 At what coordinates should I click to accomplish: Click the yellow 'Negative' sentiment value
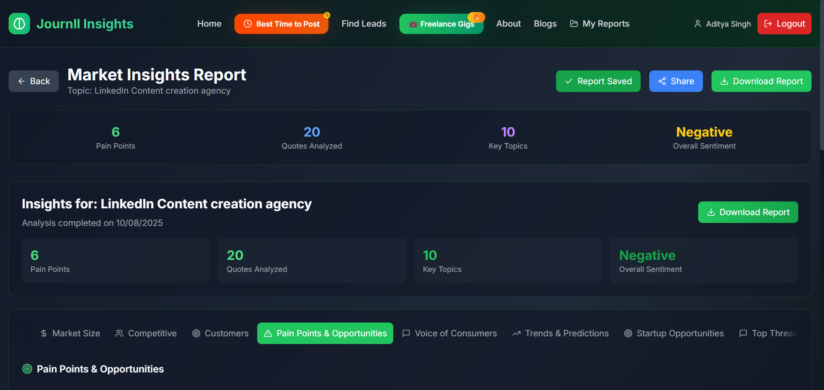tap(704, 132)
